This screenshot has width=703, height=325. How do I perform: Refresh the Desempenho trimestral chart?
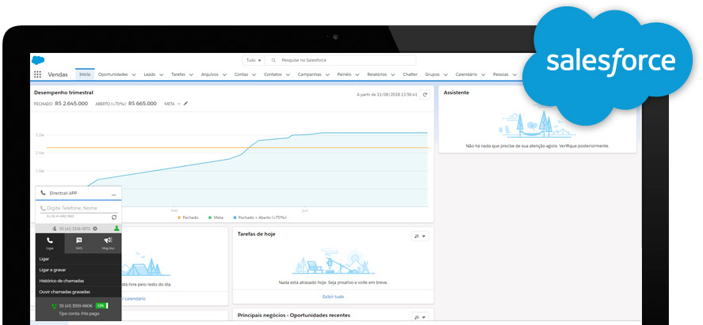point(425,94)
